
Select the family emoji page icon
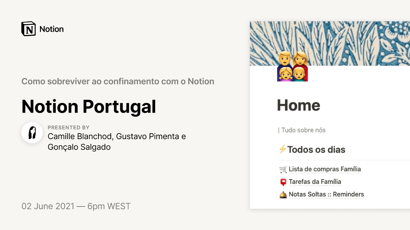click(292, 66)
